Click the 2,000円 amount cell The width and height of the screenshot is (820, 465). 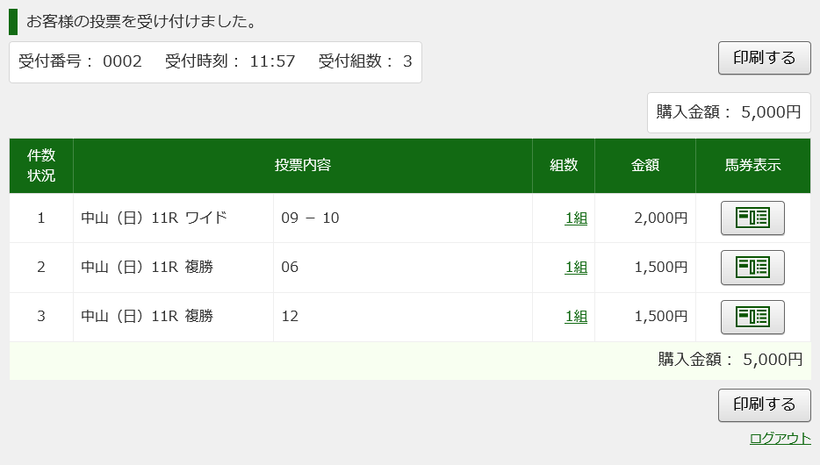[645, 218]
